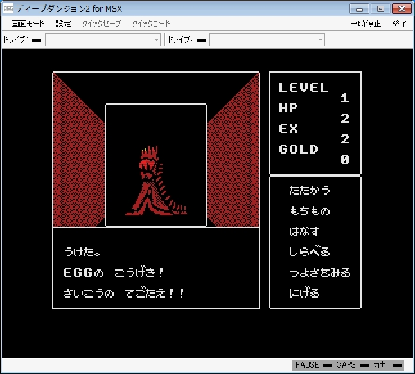
Task: Select つよさをみる status command
Action: [320, 272]
